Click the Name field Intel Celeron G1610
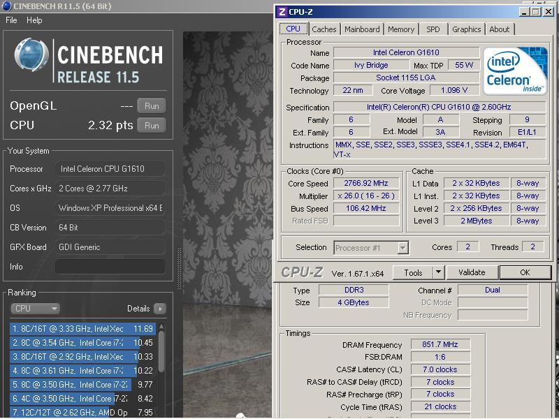559x419 pixels. pyautogui.click(x=406, y=52)
